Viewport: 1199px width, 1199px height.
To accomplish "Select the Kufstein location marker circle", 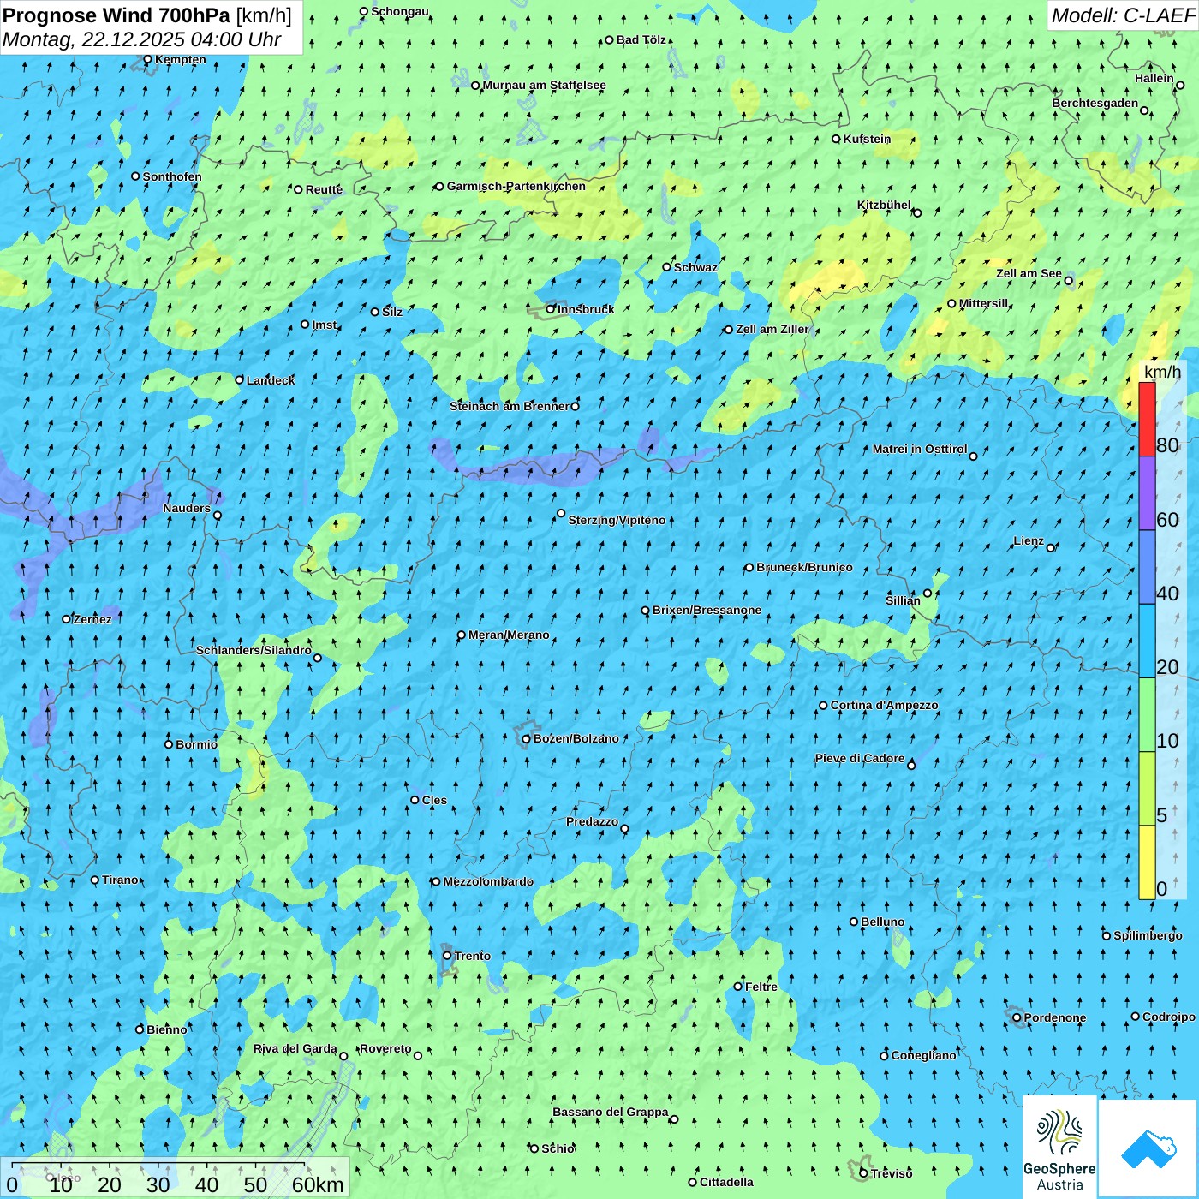I will pyautogui.click(x=836, y=139).
